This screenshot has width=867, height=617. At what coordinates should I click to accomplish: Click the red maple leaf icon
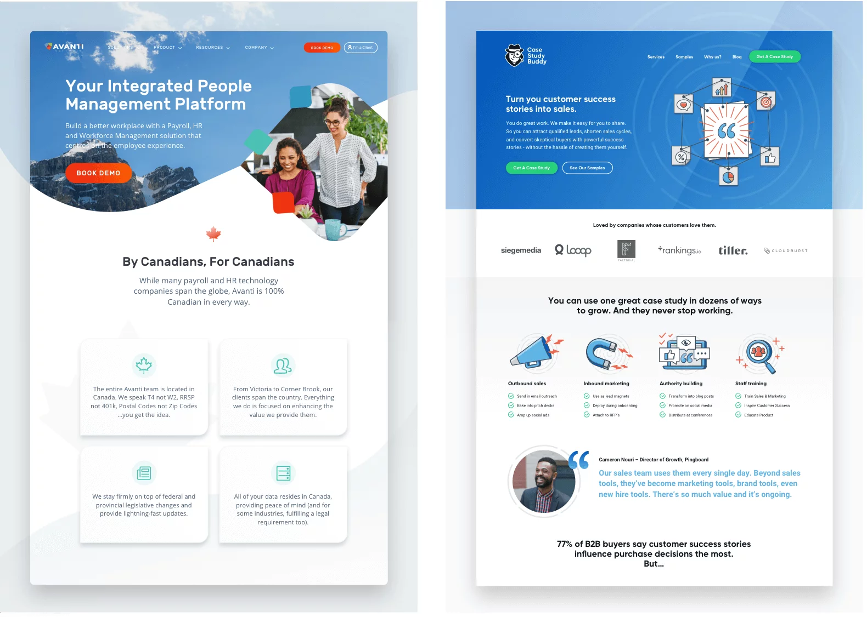pyautogui.click(x=213, y=235)
